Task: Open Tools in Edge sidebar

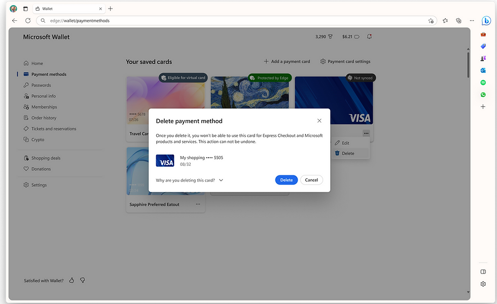Action: pyautogui.click(x=483, y=34)
